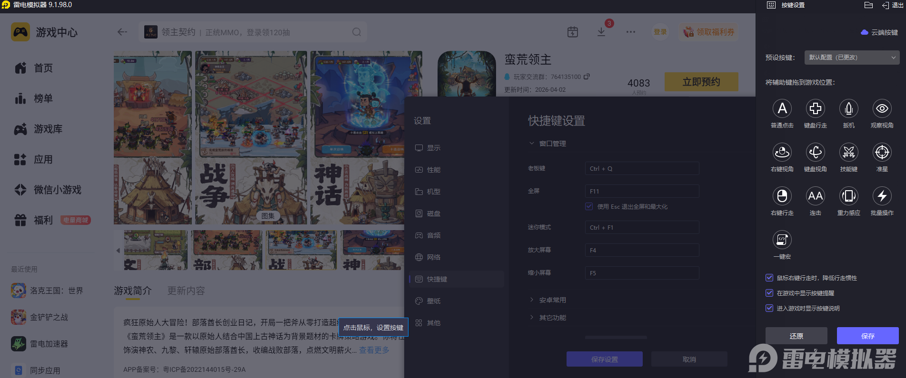This screenshot has height=378, width=906.
Task: Toggle 在游戏中显示按键提醒 checkbox
Action: tap(769, 293)
